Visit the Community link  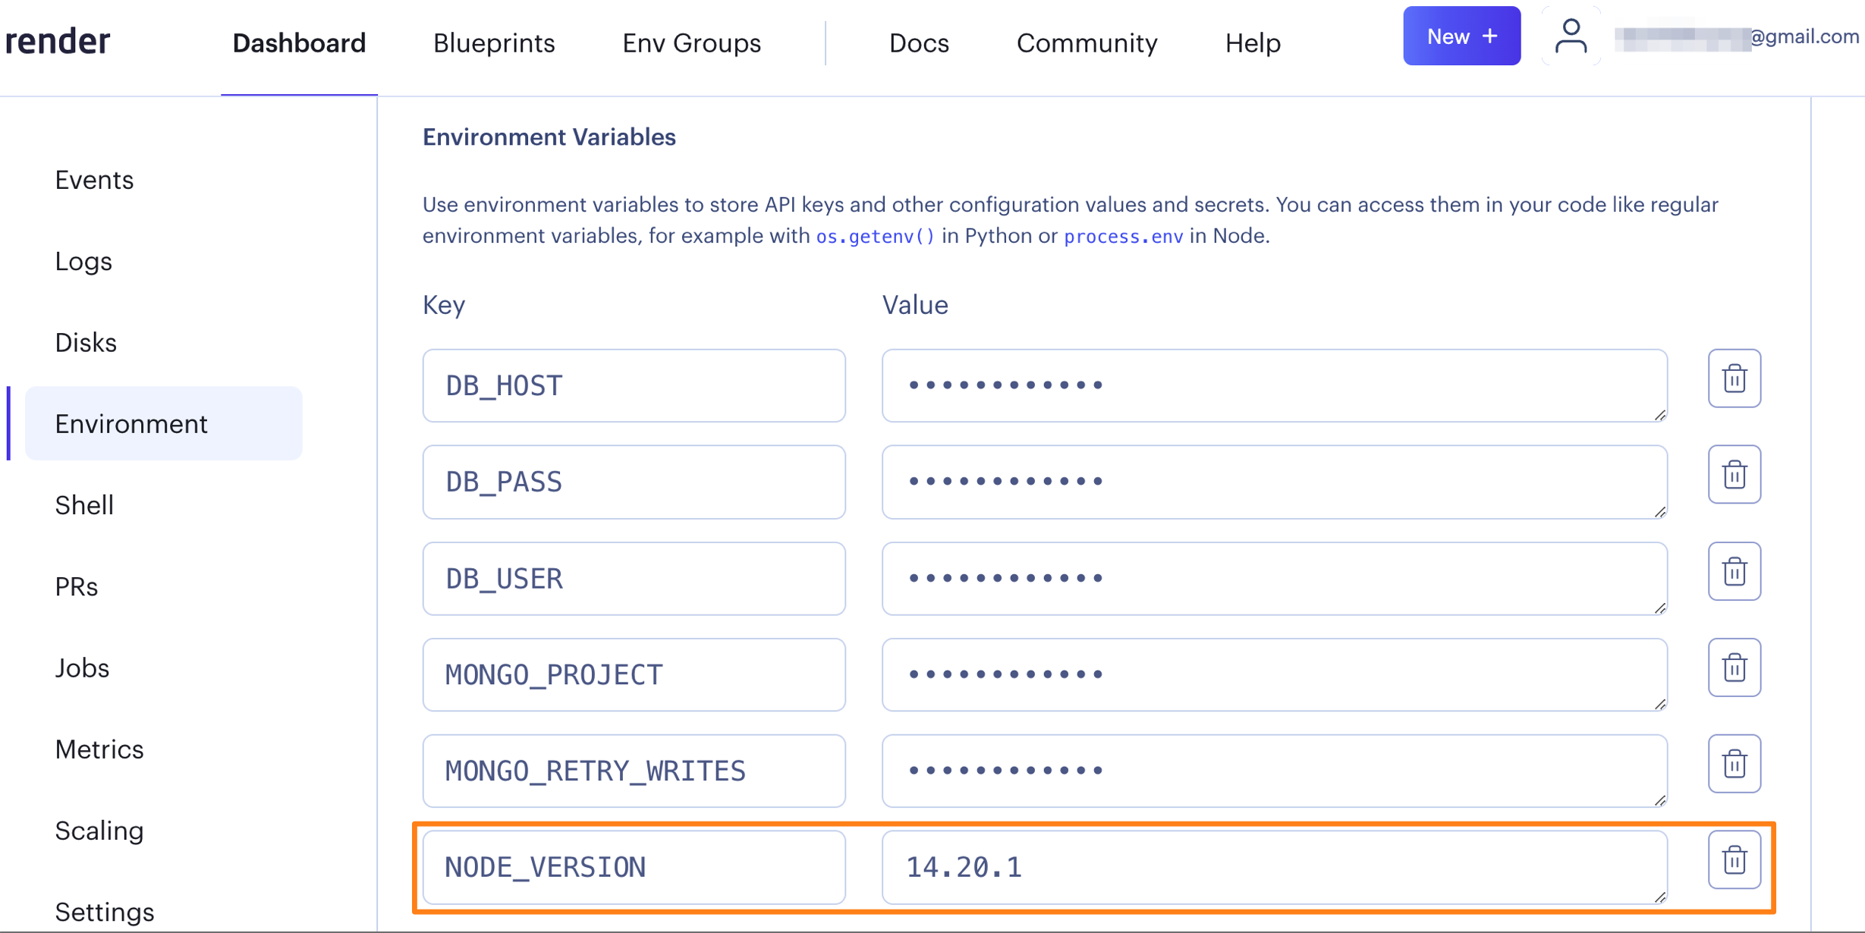pos(1087,43)
